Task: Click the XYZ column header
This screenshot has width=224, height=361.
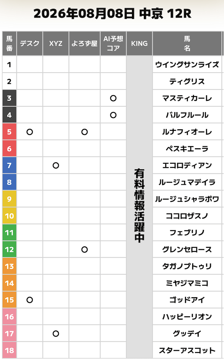Action: 56,43
